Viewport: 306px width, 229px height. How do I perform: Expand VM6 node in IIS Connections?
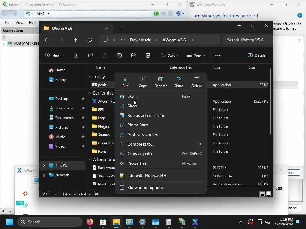4,44
